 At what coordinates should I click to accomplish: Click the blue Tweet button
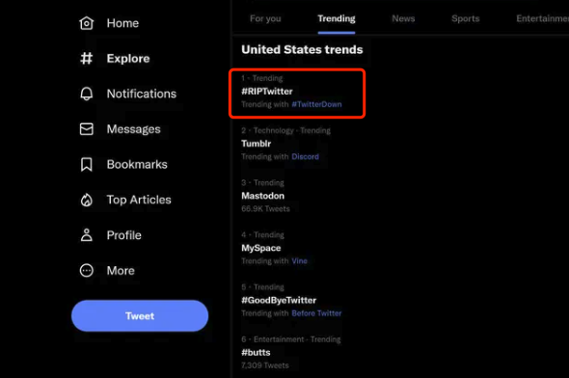tap(140, 315)
